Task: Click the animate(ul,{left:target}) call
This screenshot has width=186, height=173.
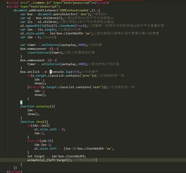Action: click(x=50, y=160)
